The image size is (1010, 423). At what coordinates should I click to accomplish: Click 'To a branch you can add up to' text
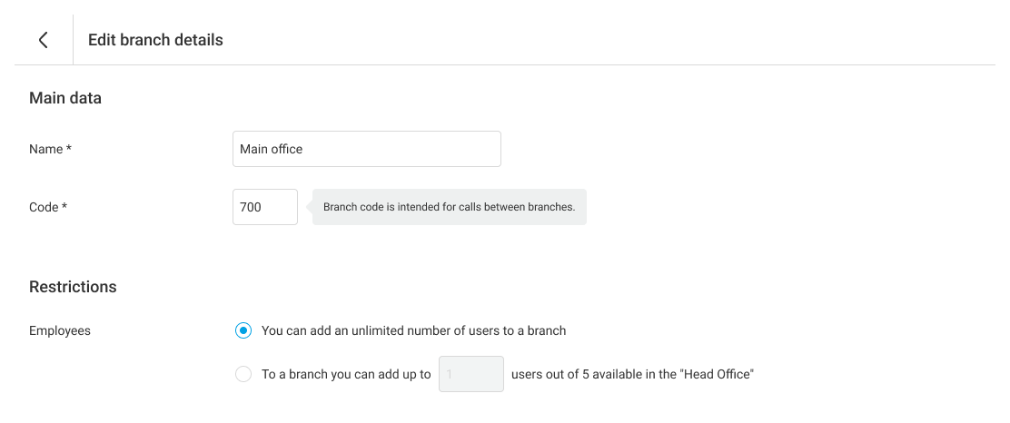click(x=345, y=374)
